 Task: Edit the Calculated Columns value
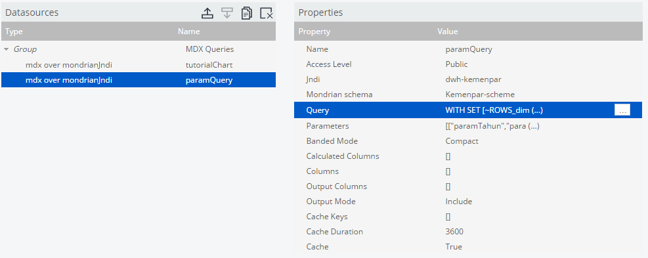[x=448, y=156]
